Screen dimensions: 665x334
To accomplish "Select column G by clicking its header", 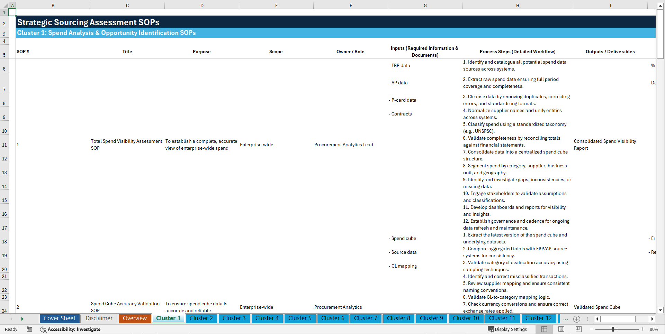I will pos(425,5).
